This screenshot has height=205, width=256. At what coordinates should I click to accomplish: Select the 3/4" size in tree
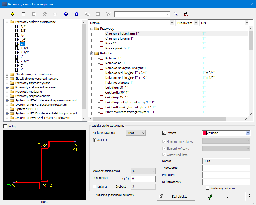tap(23, 39)
